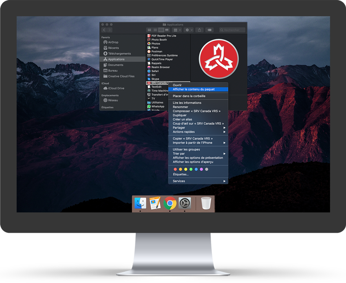Open System Preferences from the Dock
This screenshot has height=283, width=346.
pyautogui.click(x=185, y=203)
